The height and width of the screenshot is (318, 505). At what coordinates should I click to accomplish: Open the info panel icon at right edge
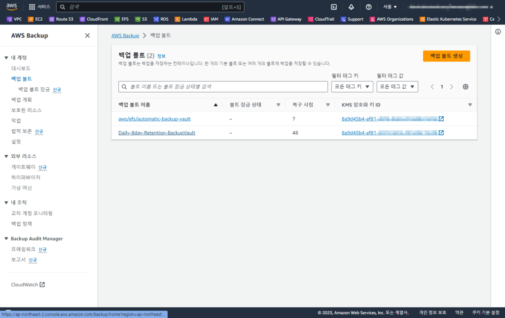[498, 32]
